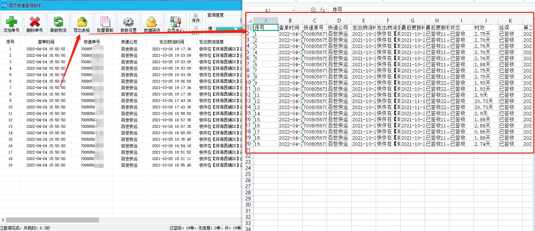The image size is (535, 231).
Task: Select list row with 序号 6
Action: (121, 81)
